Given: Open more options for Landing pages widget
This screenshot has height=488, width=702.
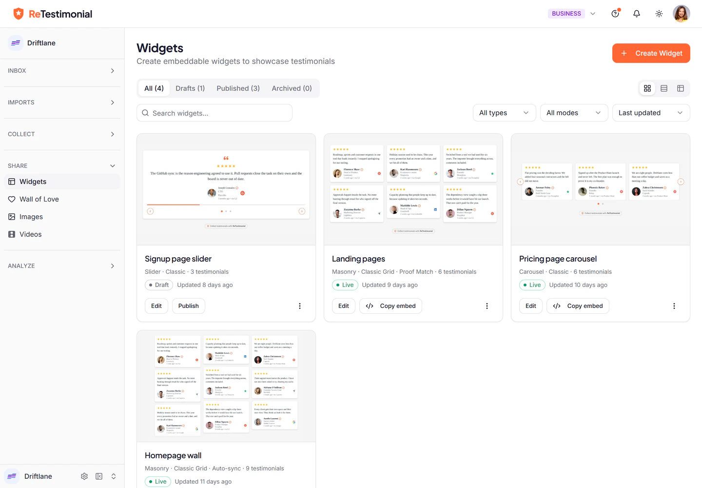Looking at the screenshot, I should pos(487,306).
